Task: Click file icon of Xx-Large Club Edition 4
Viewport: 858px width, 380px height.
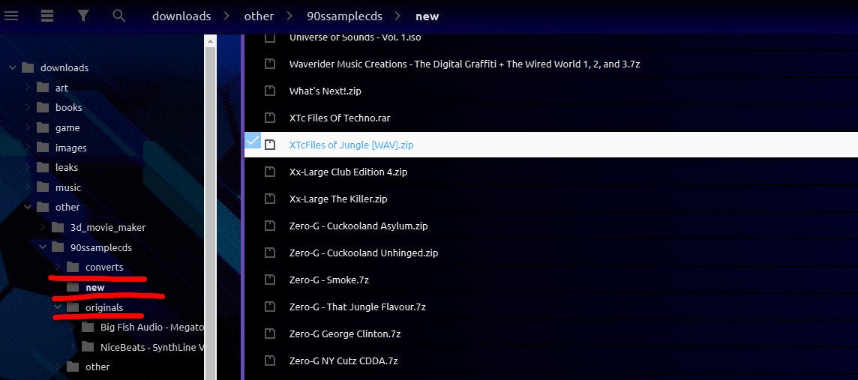Action: 270,172
